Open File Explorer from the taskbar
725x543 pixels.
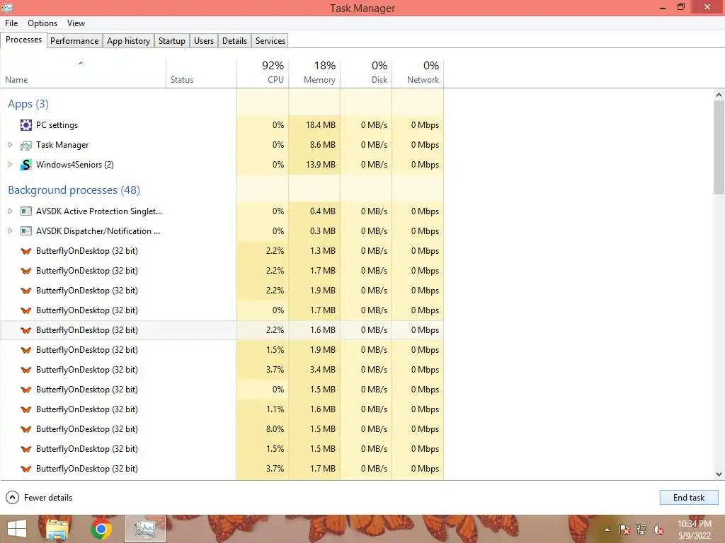pyautogui.click(x=57, y=529)
